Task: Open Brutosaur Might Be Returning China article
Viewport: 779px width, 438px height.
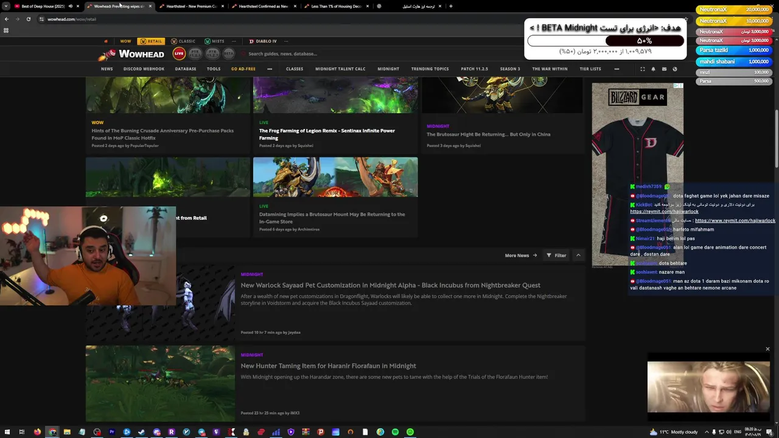Action: point(488,134)
